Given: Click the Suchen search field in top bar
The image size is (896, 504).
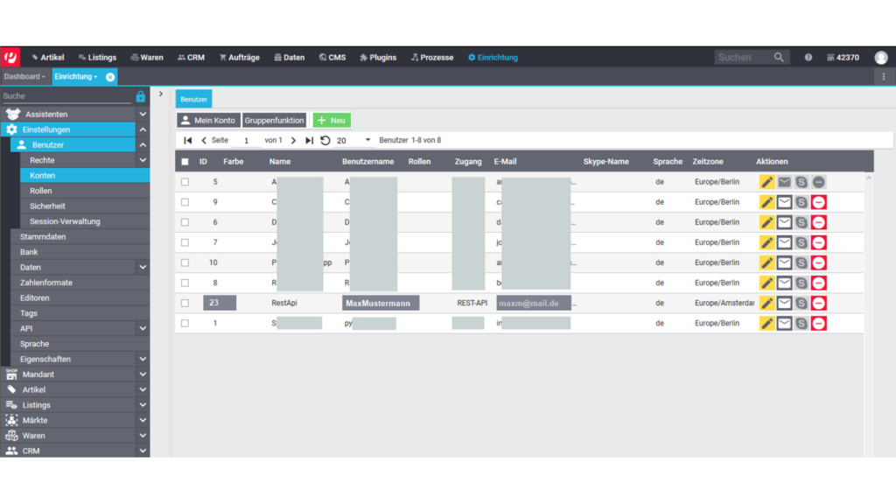Looking at the screenshot, I should click(x=742, y=58).
